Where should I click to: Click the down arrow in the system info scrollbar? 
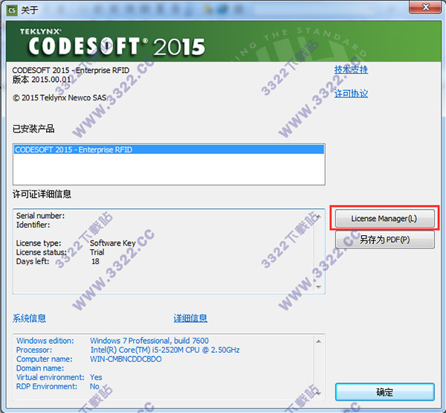[319, 394]
